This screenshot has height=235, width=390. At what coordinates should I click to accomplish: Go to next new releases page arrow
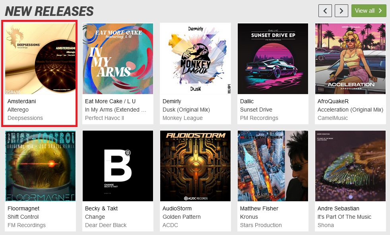341,11
